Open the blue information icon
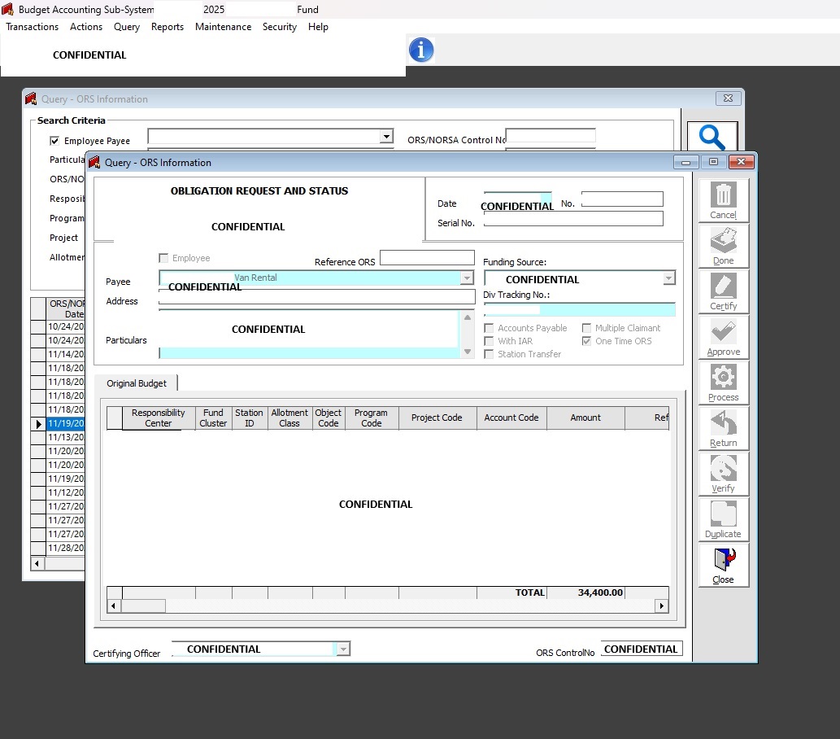840x739 pixels. tap(420, 50)
